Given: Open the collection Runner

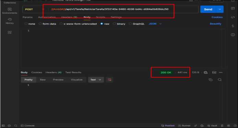Looking at the screenshot, I should pos(184,126).
